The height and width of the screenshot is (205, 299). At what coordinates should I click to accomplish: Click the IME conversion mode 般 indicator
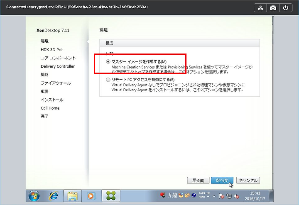175,195
